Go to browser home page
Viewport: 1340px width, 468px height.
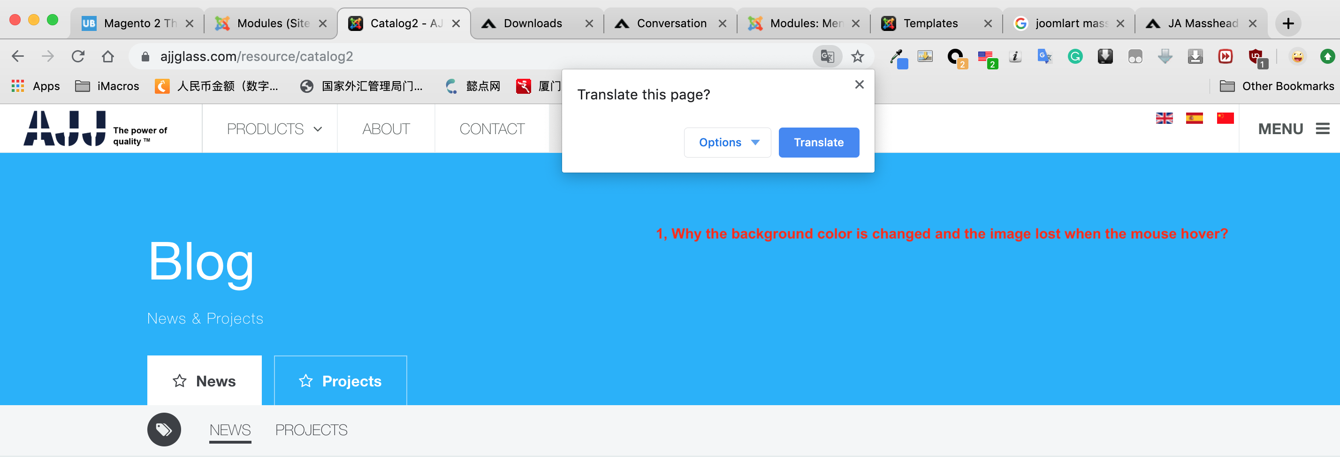coord(108,56)
